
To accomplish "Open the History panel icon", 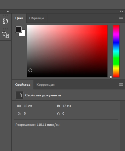I will (6, 21).
